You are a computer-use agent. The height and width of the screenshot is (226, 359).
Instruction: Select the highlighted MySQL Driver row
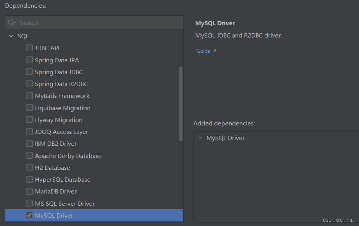[94, 215]
